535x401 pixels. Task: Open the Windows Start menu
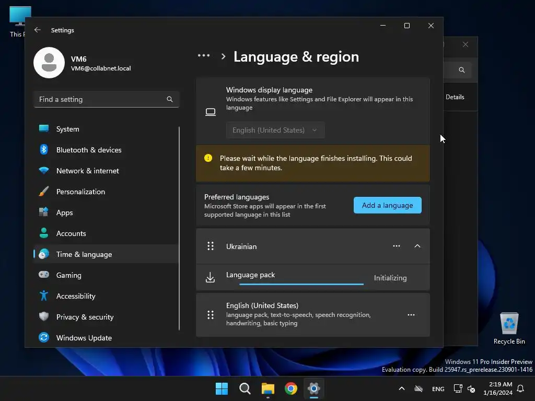222,388
